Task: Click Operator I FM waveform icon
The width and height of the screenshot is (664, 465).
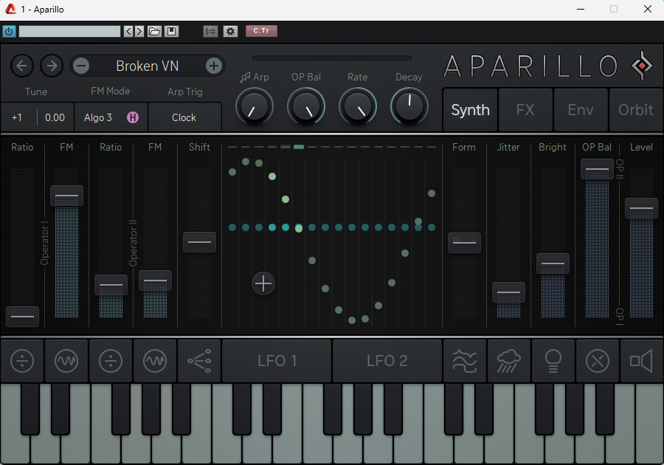Action: click(x=66, y=361)
